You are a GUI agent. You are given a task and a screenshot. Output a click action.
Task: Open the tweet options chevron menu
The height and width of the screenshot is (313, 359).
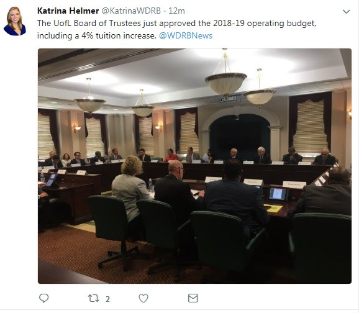[x=347, y=11]
